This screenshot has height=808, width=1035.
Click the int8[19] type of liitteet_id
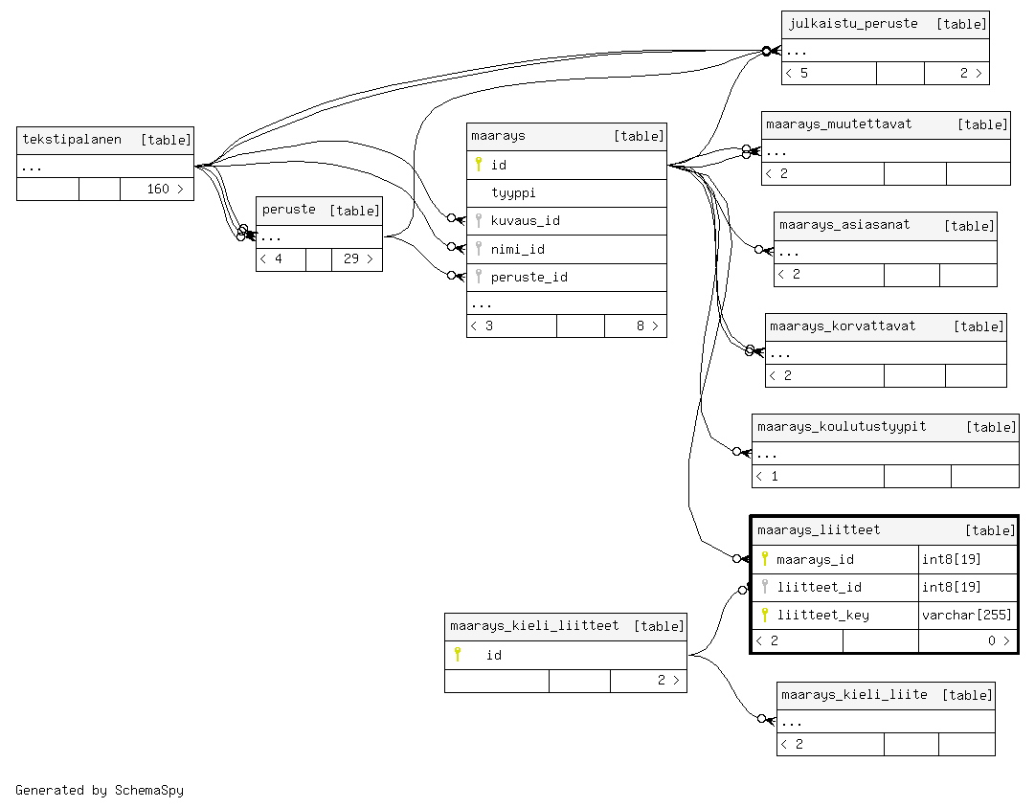[x=951, y=587]
